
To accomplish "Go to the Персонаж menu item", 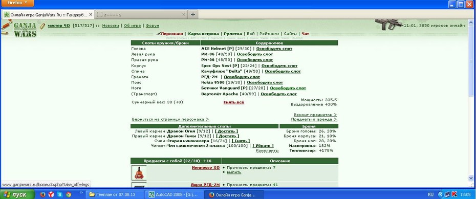I will click(172, 34).
